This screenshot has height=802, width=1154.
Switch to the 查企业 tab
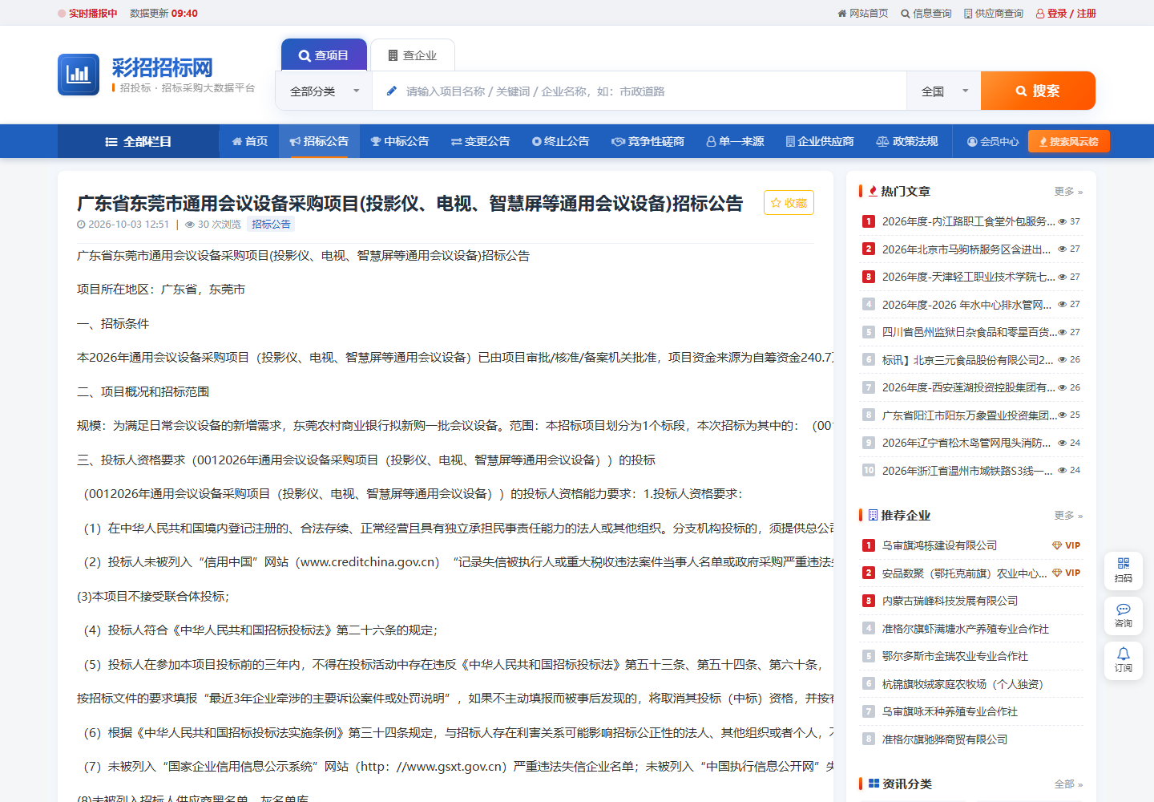[x=413, y=55]
